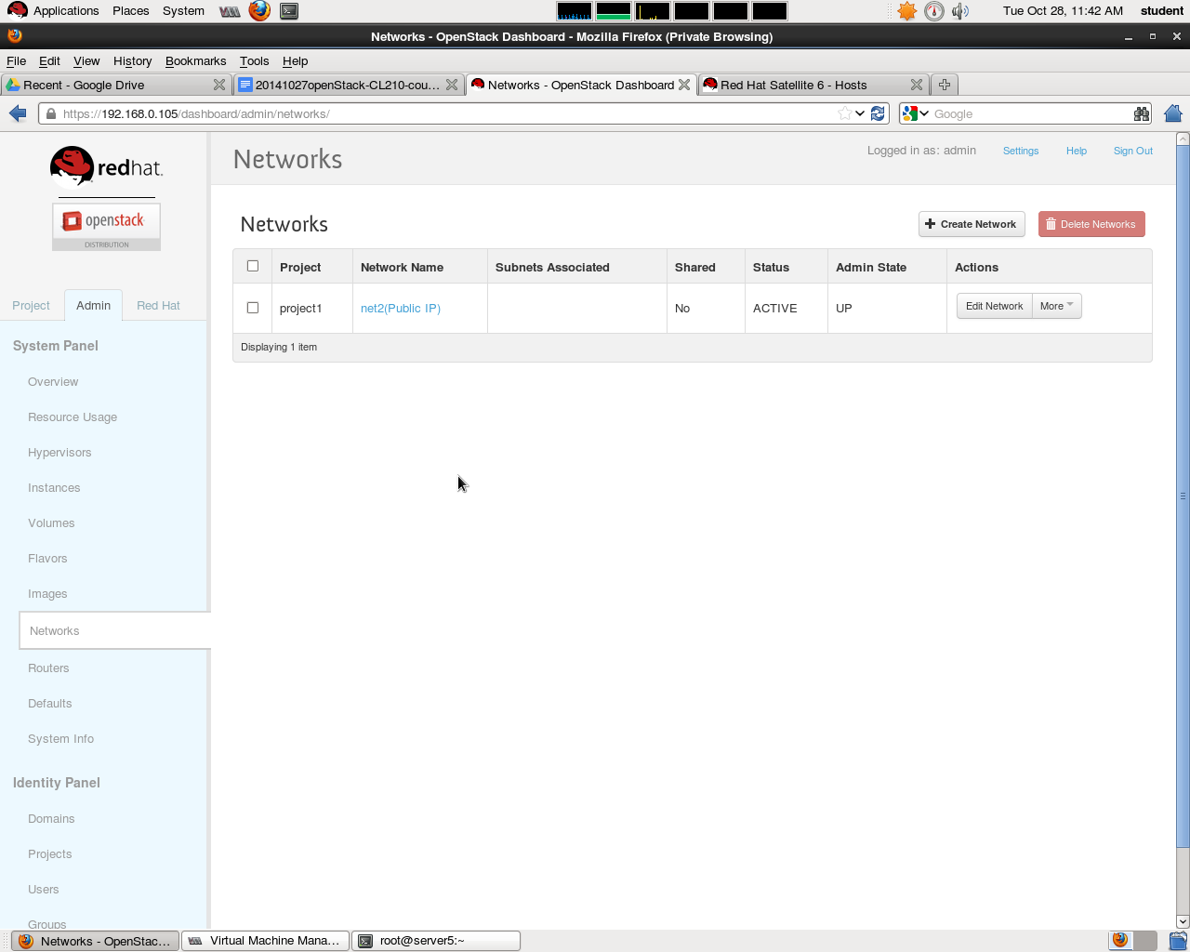1190x952 pixels.
Task: Click the Delete Networks button
Action: click(1091, 224)
